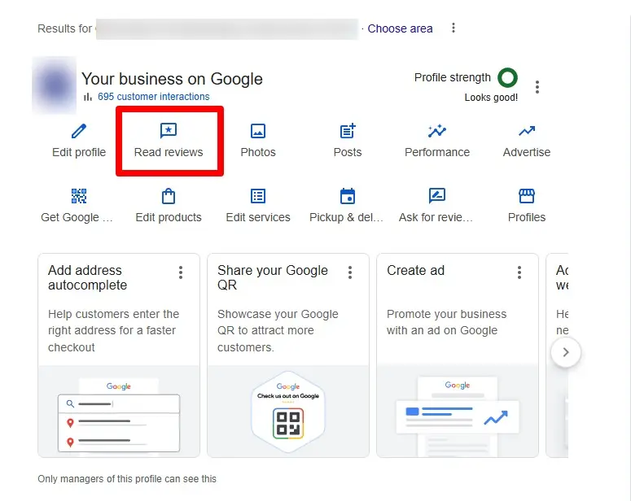This screenshot has width=631, height=501.
Task: Open the Photos icon
Action: 258,132
